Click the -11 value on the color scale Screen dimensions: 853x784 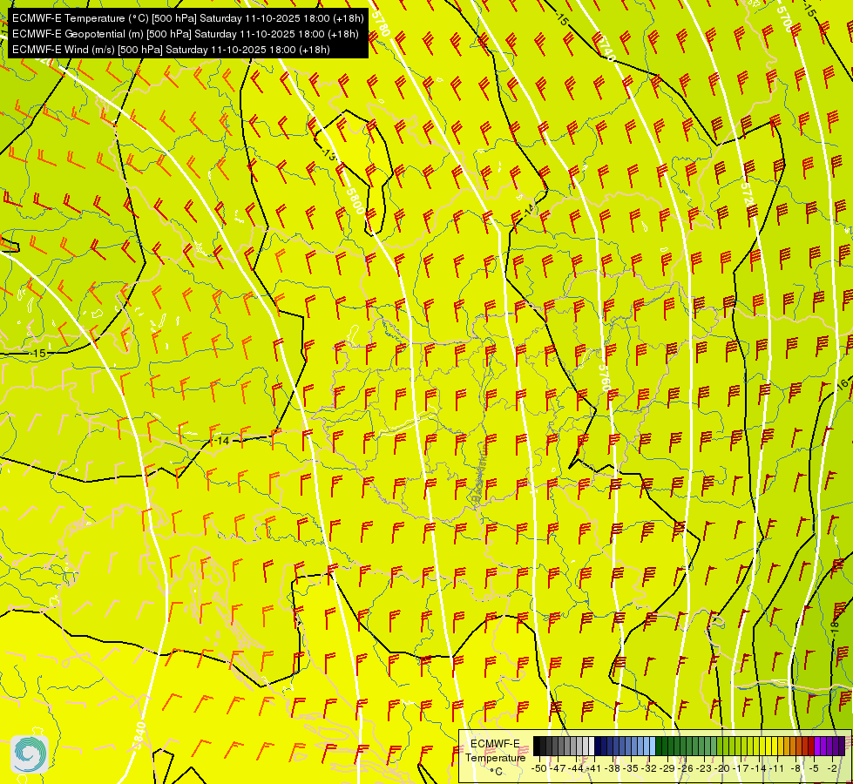[x=777, y=768]
